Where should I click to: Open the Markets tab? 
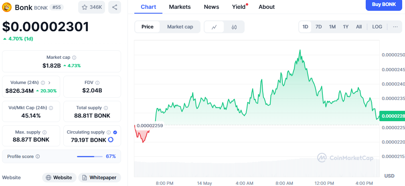[180, 7]
